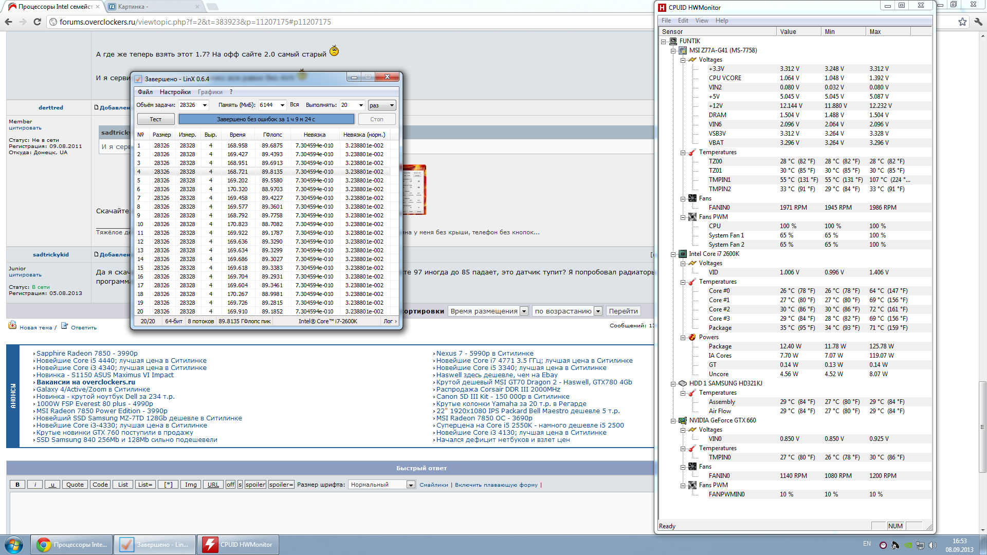Click the Quote formatting button

tap(75, 485)
